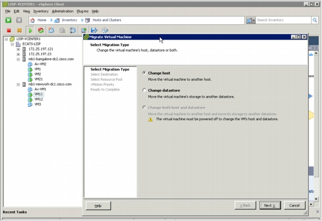The height and width of the screenshot is (221, 322).
Task: Open the Edit menu
Action: (16, 12)
